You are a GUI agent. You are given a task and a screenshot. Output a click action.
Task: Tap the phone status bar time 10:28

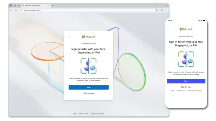tap(170, 20)
